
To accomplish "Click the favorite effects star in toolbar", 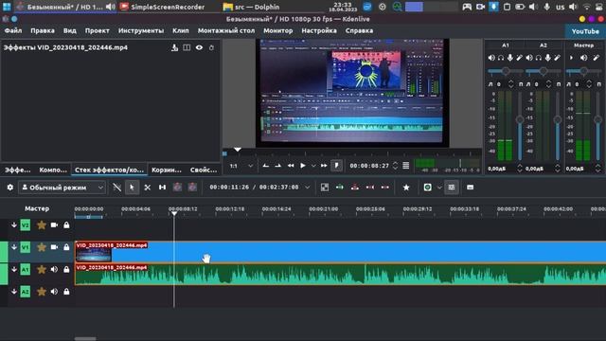I will (406, 188).
